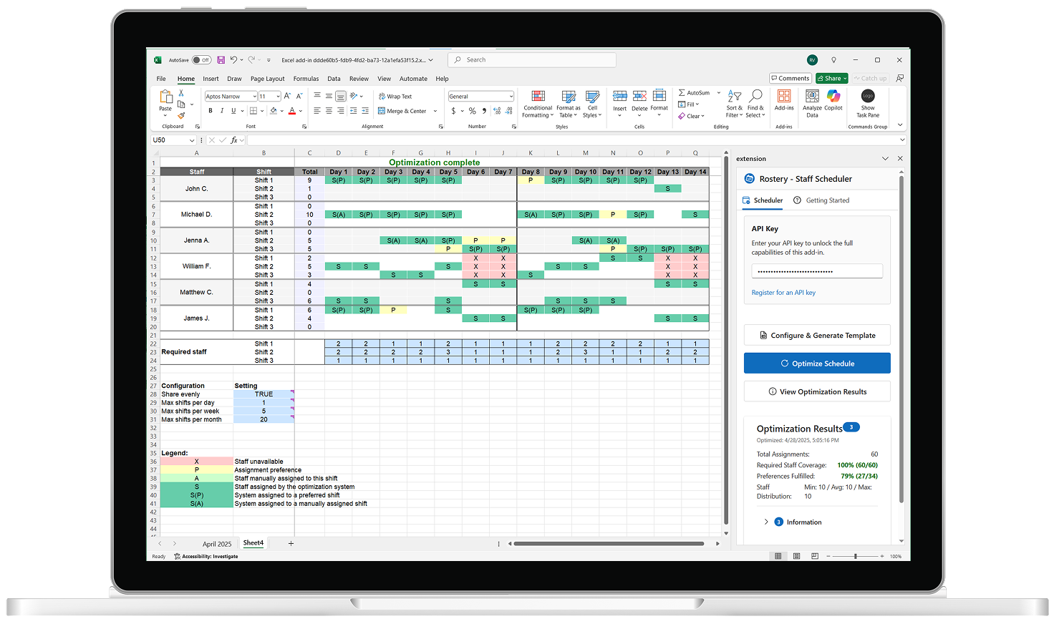The height and width of the screenshot is (624, 1054).
Task: Select the Analyze Data tool
Action: coord(812,104)
